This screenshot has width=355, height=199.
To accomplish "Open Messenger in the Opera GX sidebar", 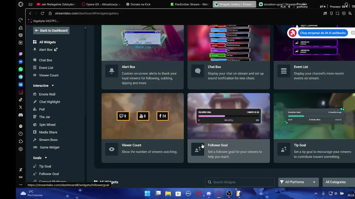I will point(21,62).
